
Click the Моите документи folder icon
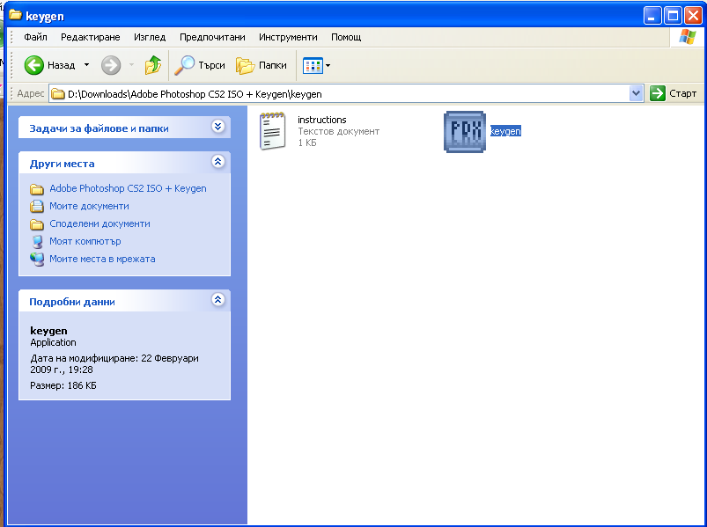37,206
